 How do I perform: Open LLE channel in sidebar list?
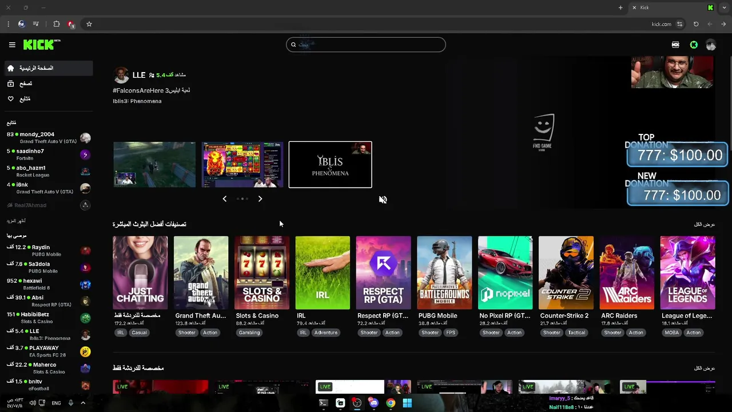coord(49,334)
